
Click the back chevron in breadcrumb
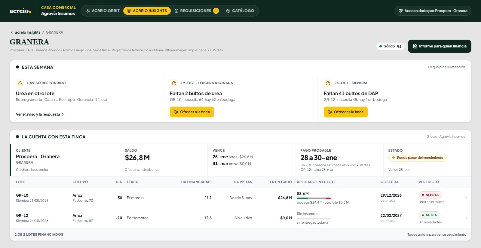[x=12, y=32]
